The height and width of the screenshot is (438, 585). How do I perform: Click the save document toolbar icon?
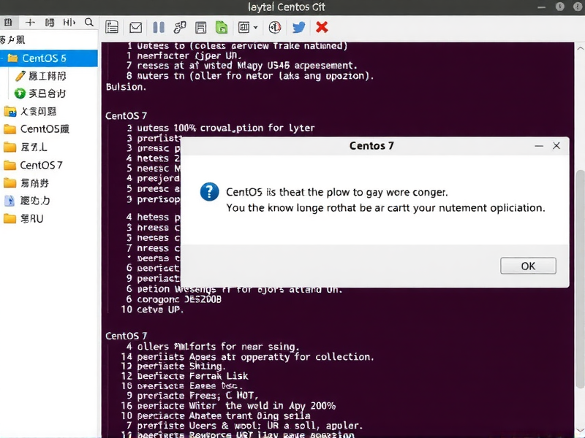(x=200, y=27)
